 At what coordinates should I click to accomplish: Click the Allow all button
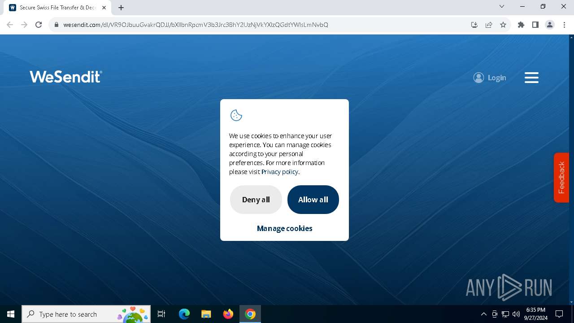313,200
